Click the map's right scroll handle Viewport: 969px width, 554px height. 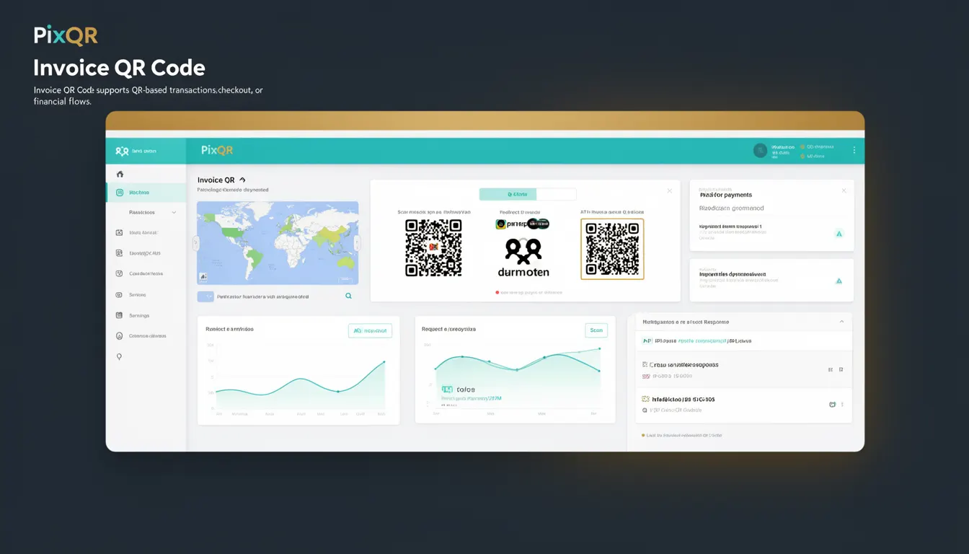[357, 243]
